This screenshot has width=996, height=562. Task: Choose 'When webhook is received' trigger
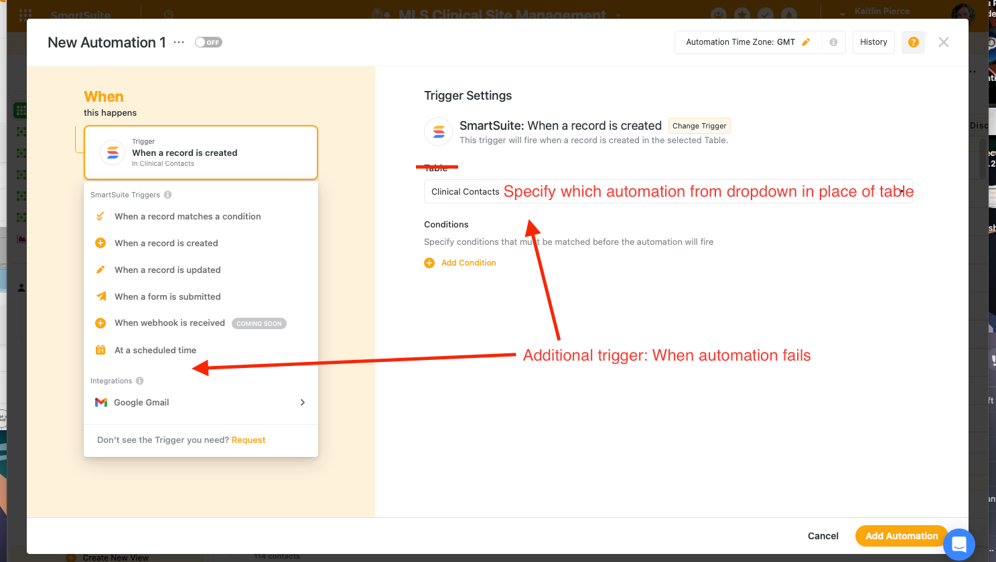point(169,323)
